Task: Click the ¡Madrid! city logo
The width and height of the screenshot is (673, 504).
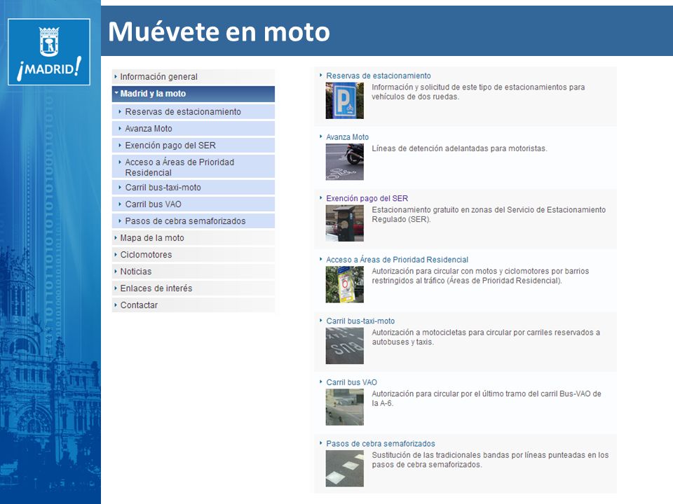Action: (49, 52)
